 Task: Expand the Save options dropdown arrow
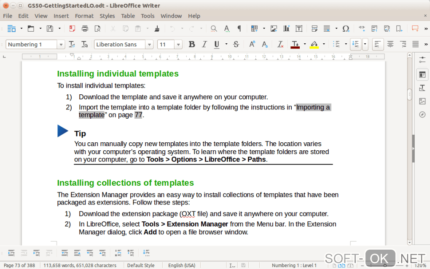click(59, 29)
